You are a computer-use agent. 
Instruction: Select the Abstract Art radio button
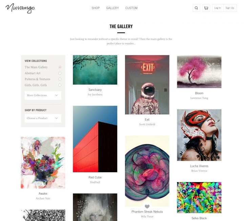pyautogui.click(x=60, y=73)
